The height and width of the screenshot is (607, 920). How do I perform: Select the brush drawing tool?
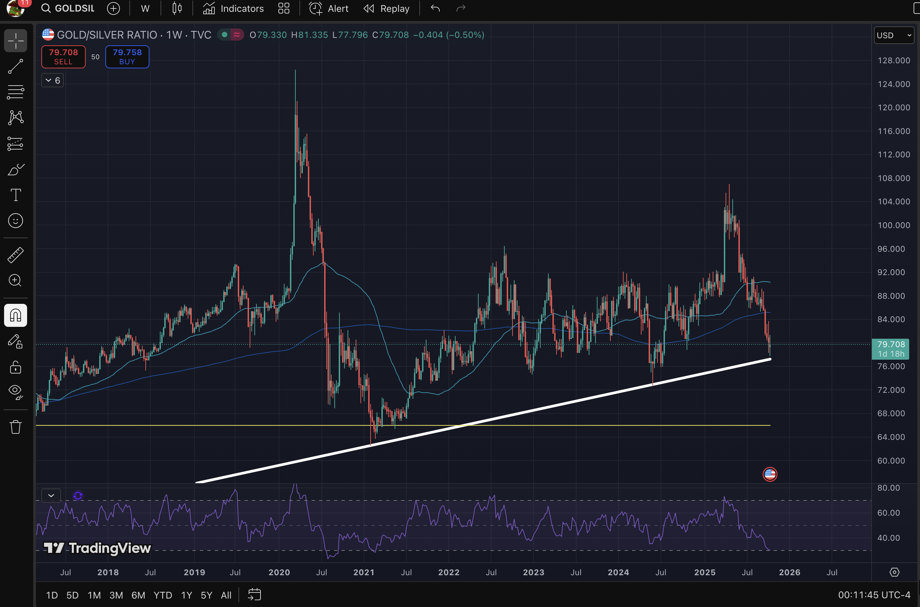pos(16,169)
